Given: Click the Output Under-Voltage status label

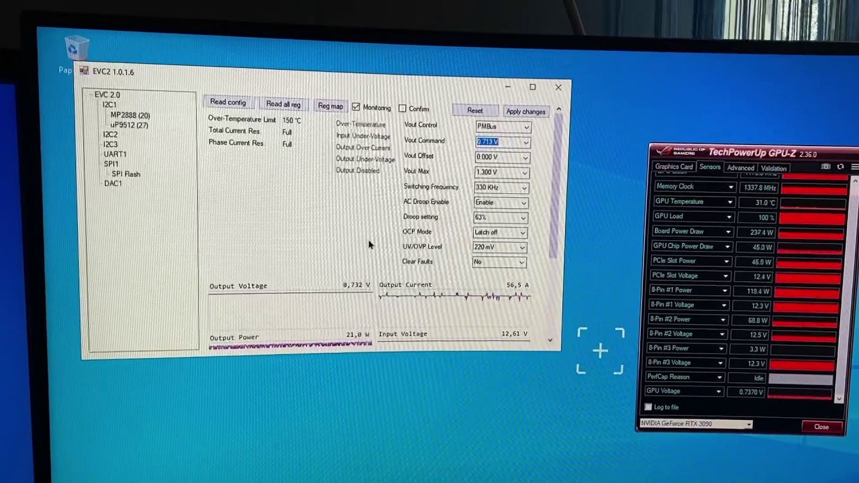Looking at the screenshot, I should [x=365, y=159].
